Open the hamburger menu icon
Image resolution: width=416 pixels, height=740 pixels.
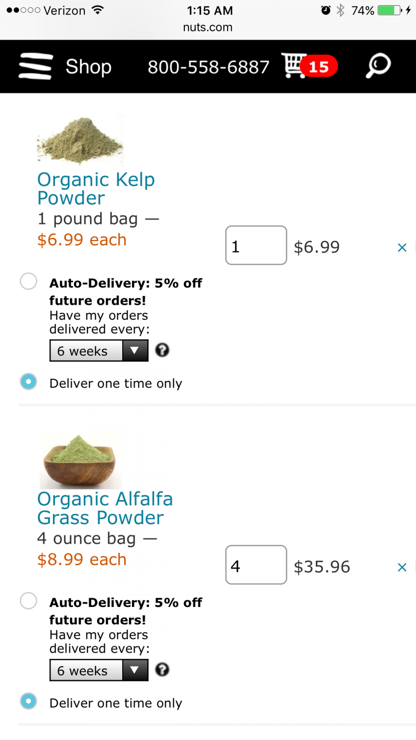pos(35,67)
